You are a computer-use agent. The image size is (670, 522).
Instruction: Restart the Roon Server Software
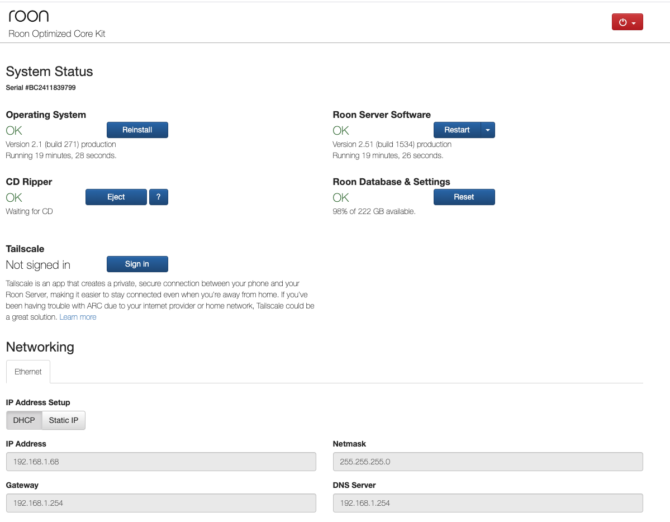pos(458,130)
